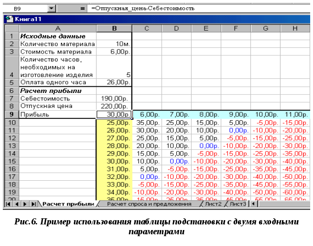Image resolution: width=313 pixels, height=246 pixels.
Task: Open the Name Box dropdown arrow
Action: [52, 8]
